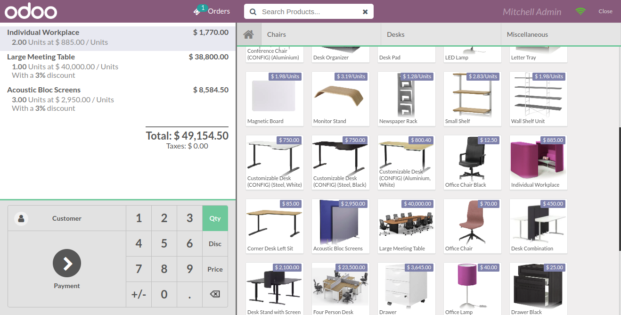Switch to the Desks category
Viewport: 621px width, 315px height.
tap(441, 34)
